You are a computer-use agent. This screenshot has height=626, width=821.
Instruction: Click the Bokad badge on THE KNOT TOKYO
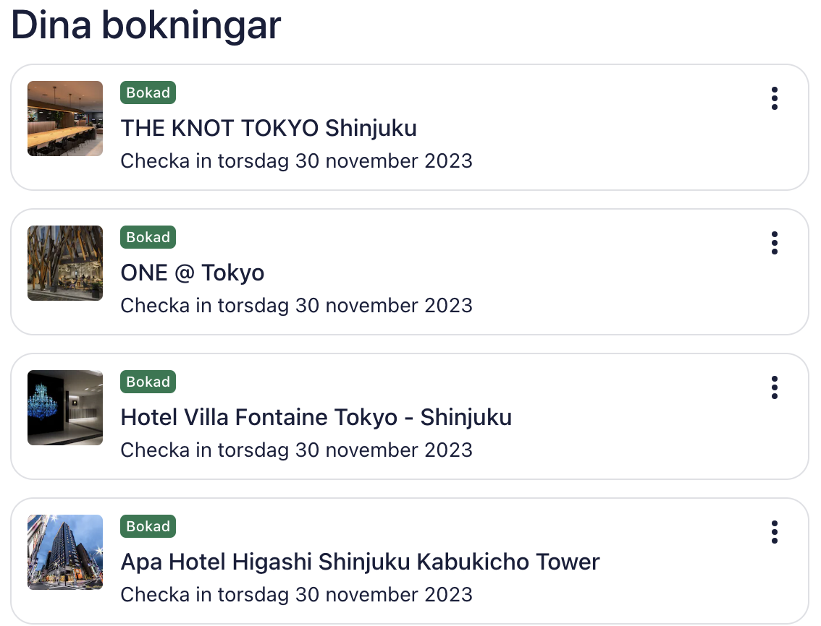tap(148, 93)
